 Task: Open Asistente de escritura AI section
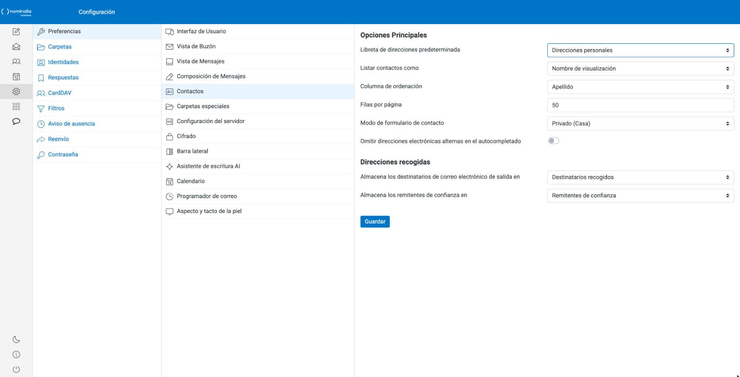point(258,166)
